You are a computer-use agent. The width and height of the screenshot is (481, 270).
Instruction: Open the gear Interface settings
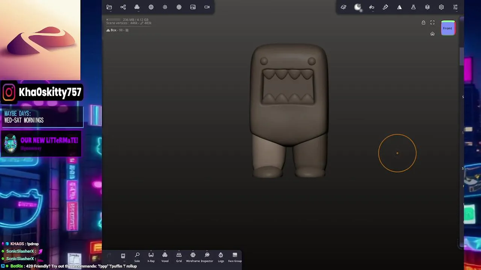(441, 7)
